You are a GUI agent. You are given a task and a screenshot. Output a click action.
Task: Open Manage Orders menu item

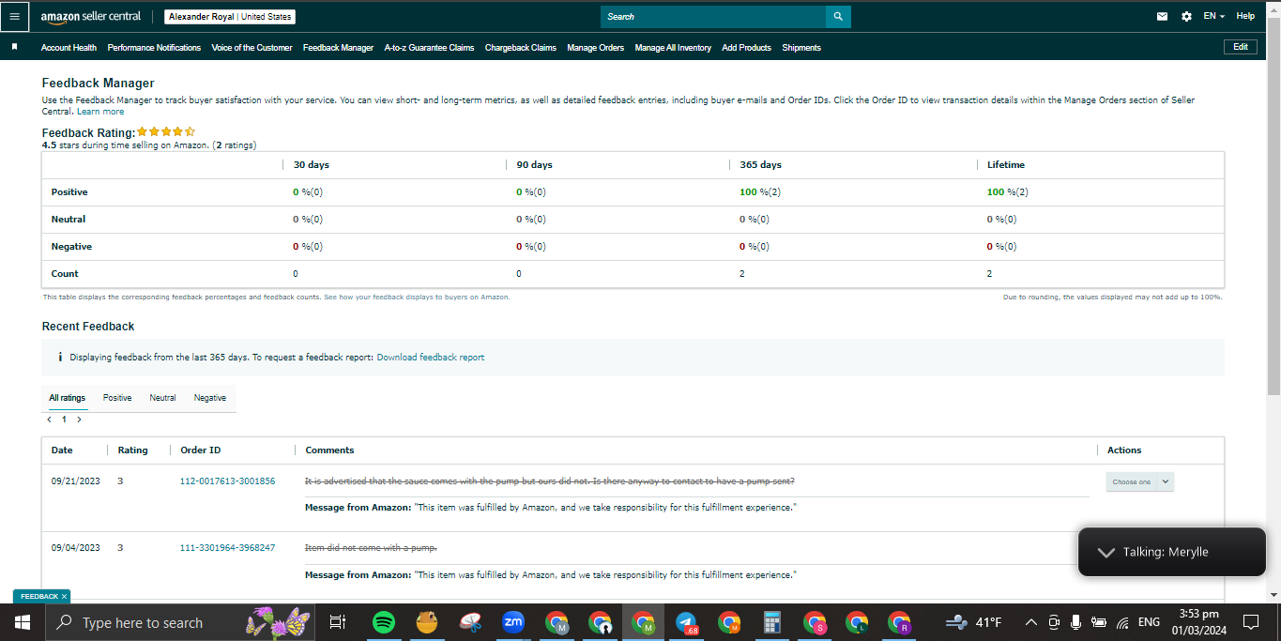[x=595, y=48]
